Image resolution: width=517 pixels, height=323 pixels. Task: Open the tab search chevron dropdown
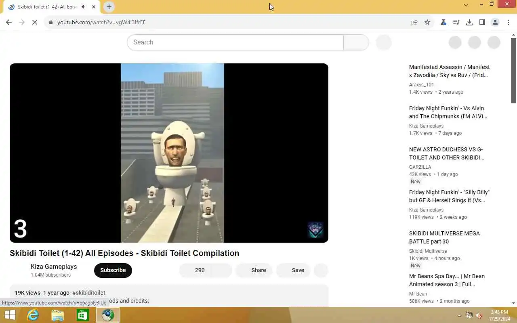tap(466, 5)
